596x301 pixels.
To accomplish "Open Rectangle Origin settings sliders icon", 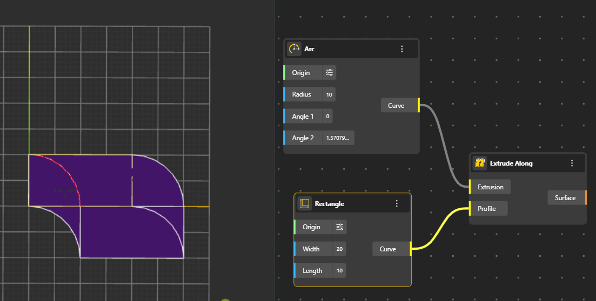I will click(x=339, y=227).
